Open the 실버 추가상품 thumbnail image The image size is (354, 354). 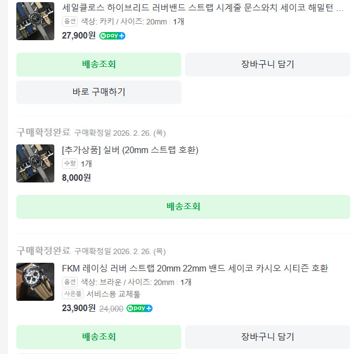[x=35, y=163]
